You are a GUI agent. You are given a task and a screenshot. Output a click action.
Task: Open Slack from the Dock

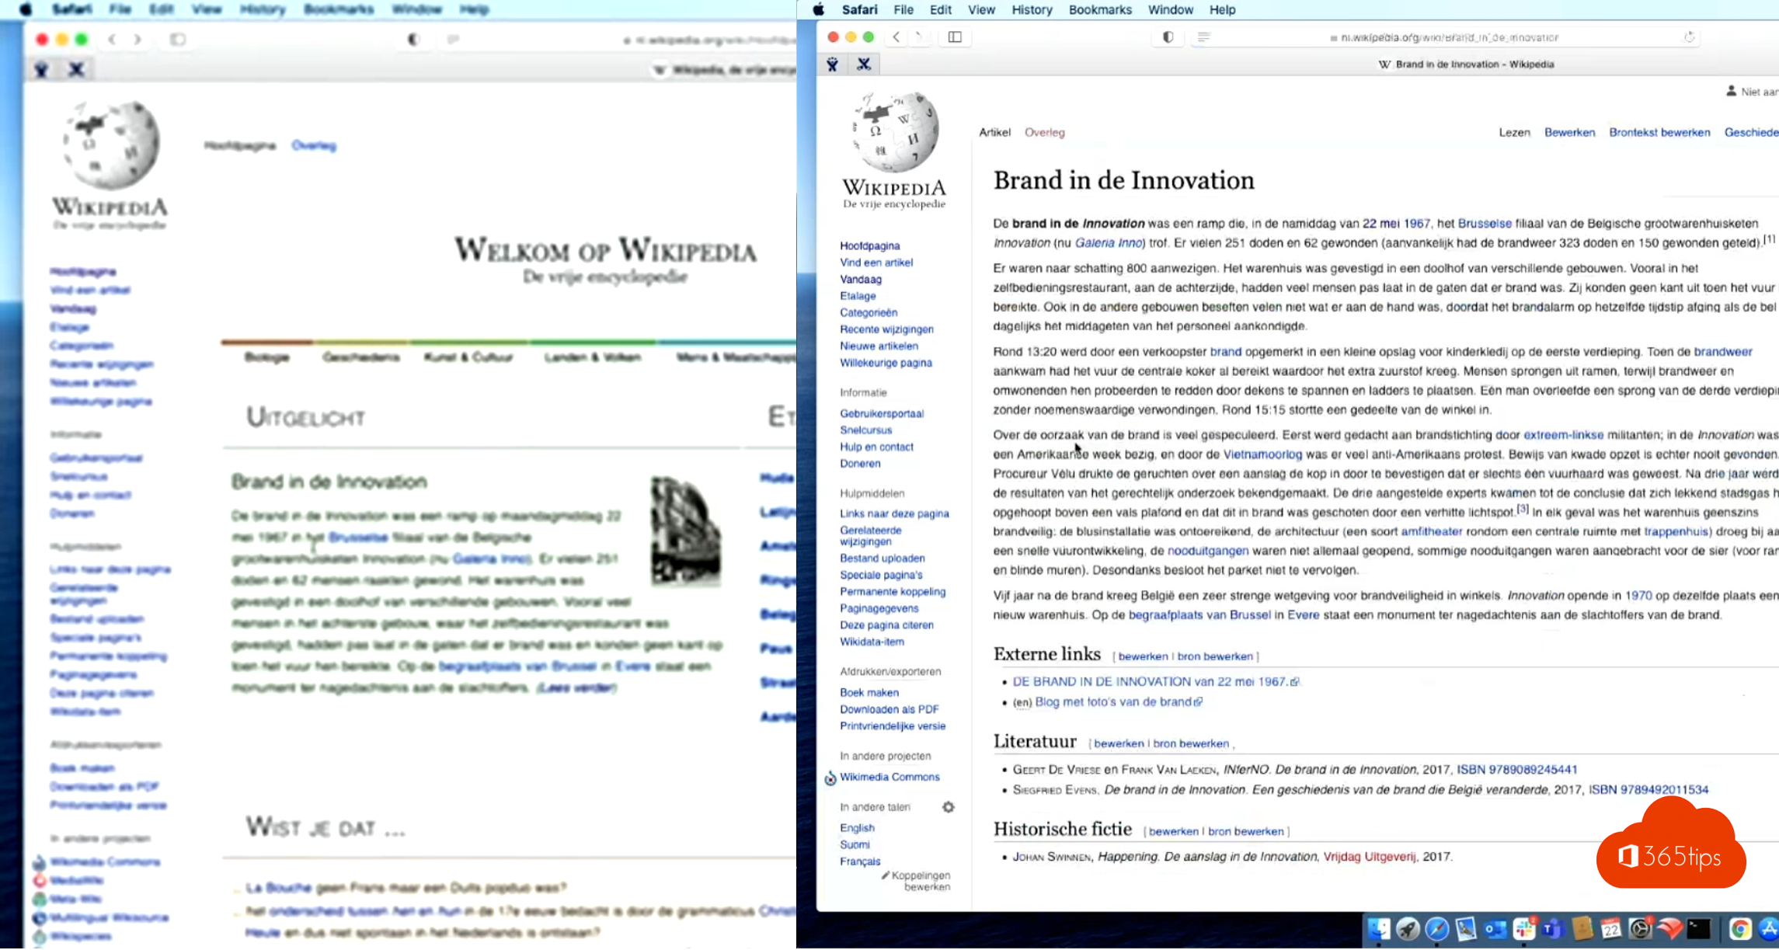(x=1523, y=928)
